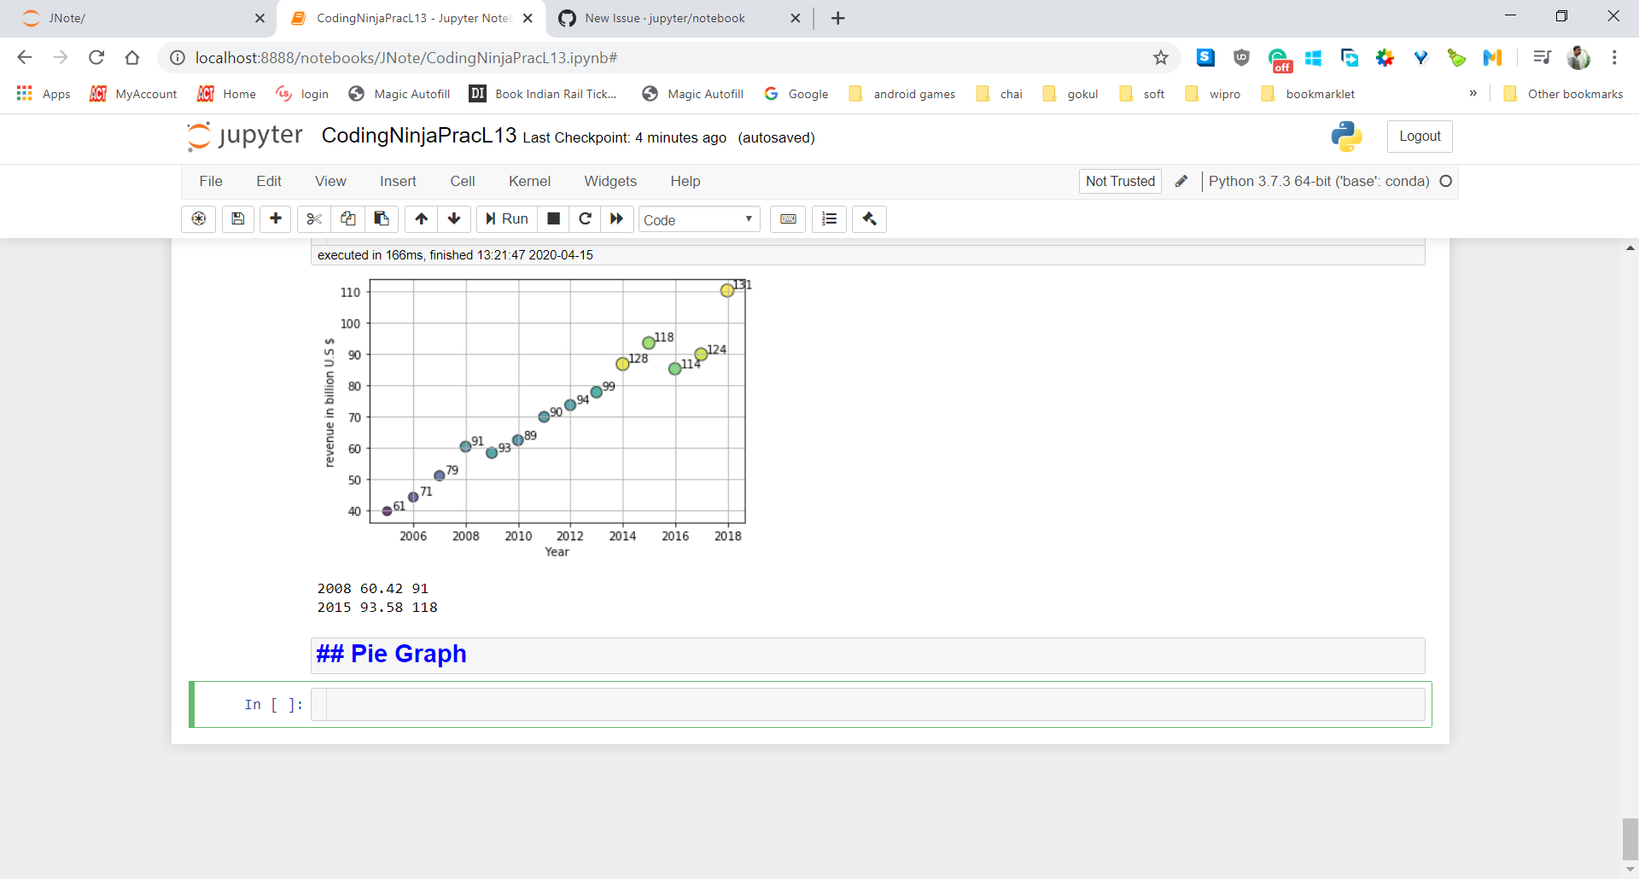Reload the browser page
Image resolution: width=1639 pixels, height=879 pixels.
pos(96,57)
